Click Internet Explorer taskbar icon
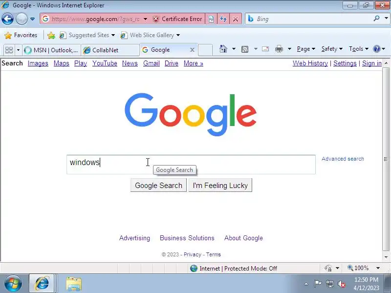This screenshot has height=293, width=391. [x=42, y=284]
